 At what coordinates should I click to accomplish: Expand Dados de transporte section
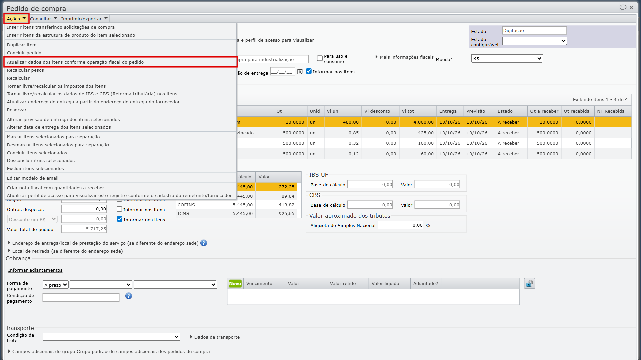point(215,337)
